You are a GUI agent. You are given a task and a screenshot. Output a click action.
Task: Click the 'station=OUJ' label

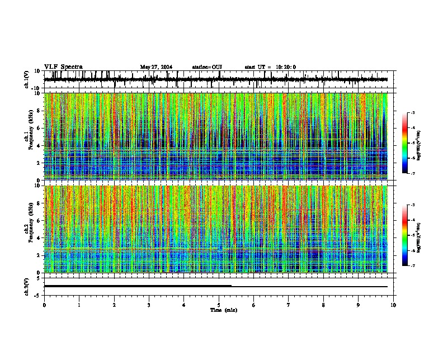207,67
